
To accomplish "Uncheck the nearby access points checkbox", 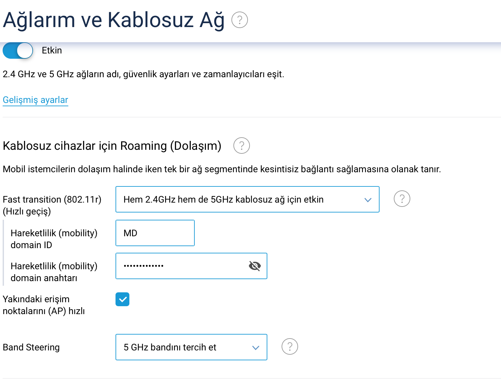I will coord(122,299).
